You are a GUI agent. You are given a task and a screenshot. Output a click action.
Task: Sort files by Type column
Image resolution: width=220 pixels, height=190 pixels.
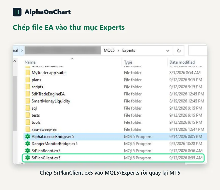(x=128, y=62)
